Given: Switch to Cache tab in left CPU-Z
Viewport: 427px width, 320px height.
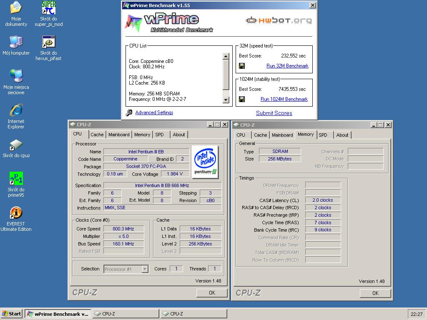Looking at the screenshot, I should [x=97, y=135].
